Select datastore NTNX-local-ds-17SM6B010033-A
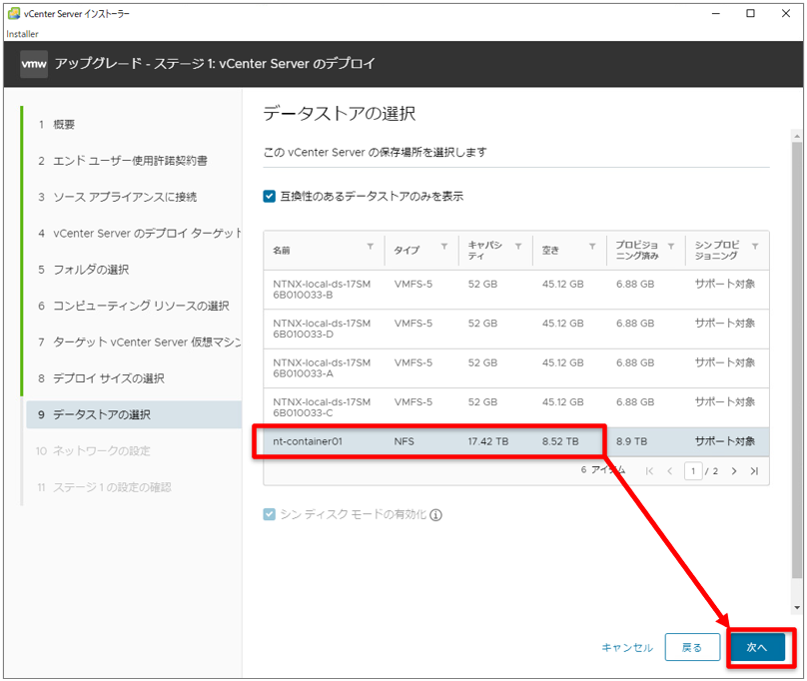The width and height of the screenshot is (807, 681). 516,368
